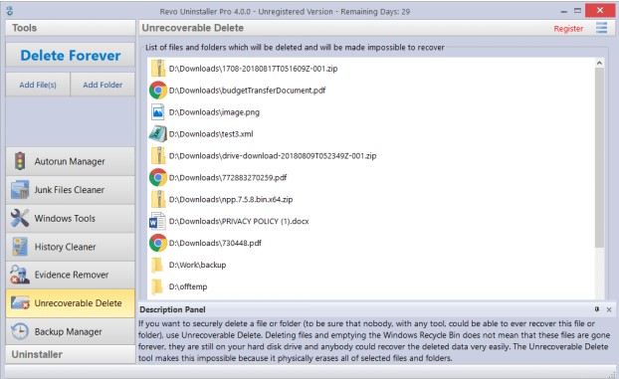The width and height of the screenshot is (619, 379).
Task: Add files using Add File(s) button
Action: pos(38,85)
